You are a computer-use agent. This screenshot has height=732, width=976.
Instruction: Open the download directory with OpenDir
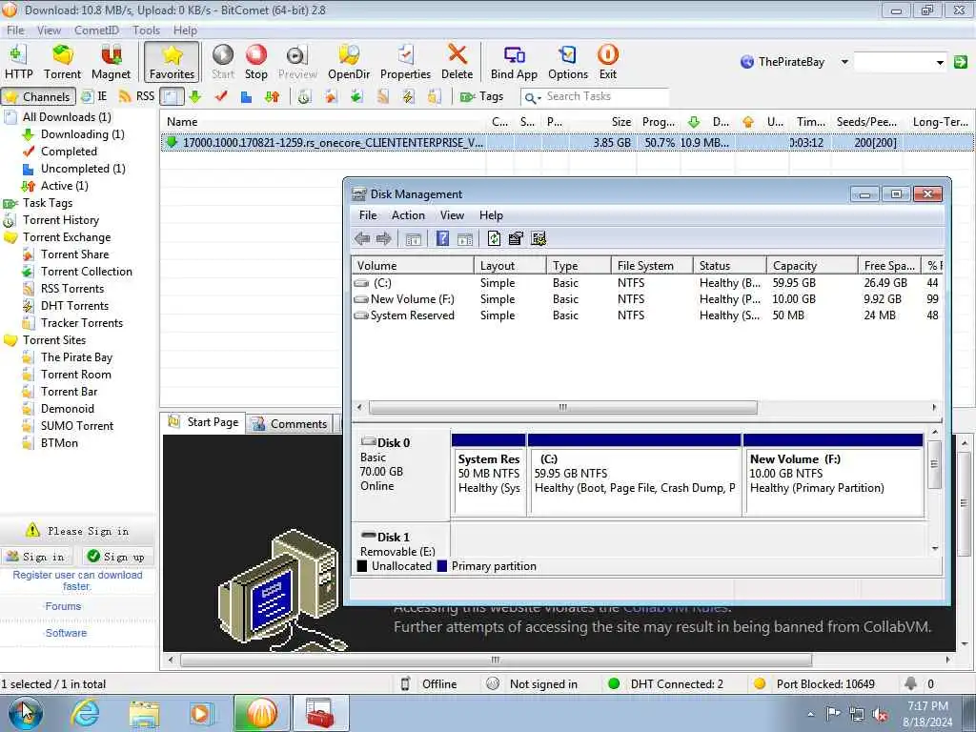tap(349, 62)
